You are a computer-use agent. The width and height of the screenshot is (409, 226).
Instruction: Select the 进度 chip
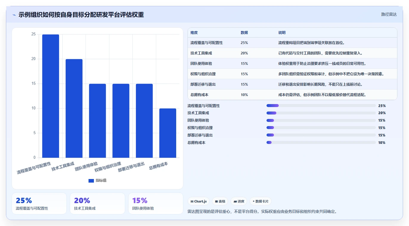point(239,201)
